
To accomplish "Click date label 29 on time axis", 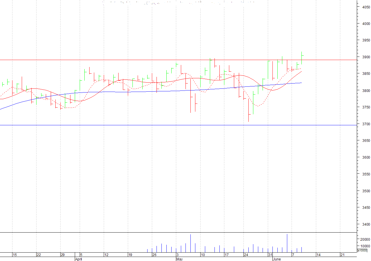I will 63,255.
